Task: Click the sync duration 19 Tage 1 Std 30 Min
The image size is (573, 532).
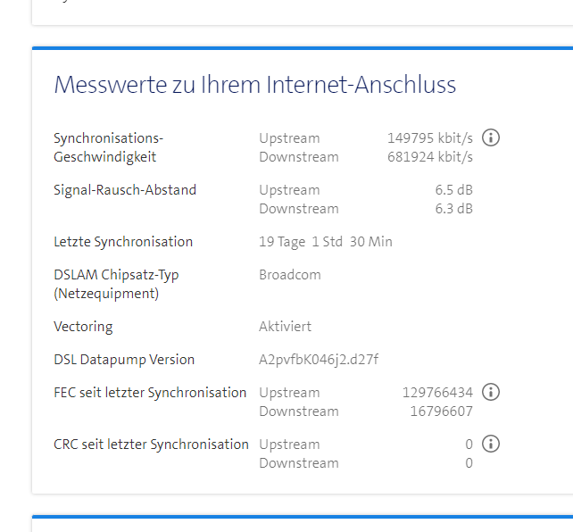Action: point(325,242)
